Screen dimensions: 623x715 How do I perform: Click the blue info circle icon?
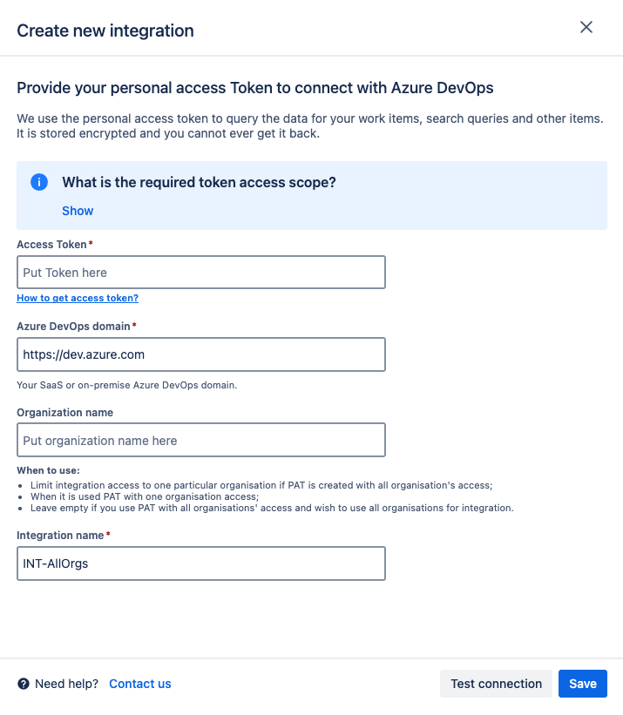tap(39, 182)
